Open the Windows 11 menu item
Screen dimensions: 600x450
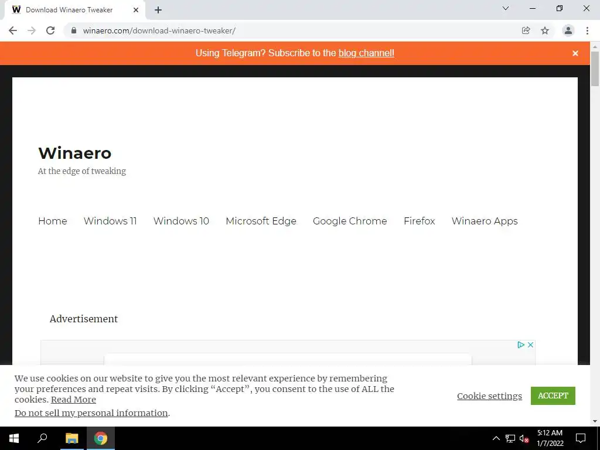point(110,221)
